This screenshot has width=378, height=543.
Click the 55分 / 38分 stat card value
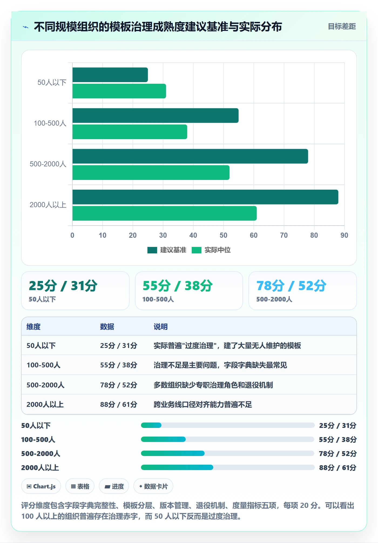coord(178,286)
